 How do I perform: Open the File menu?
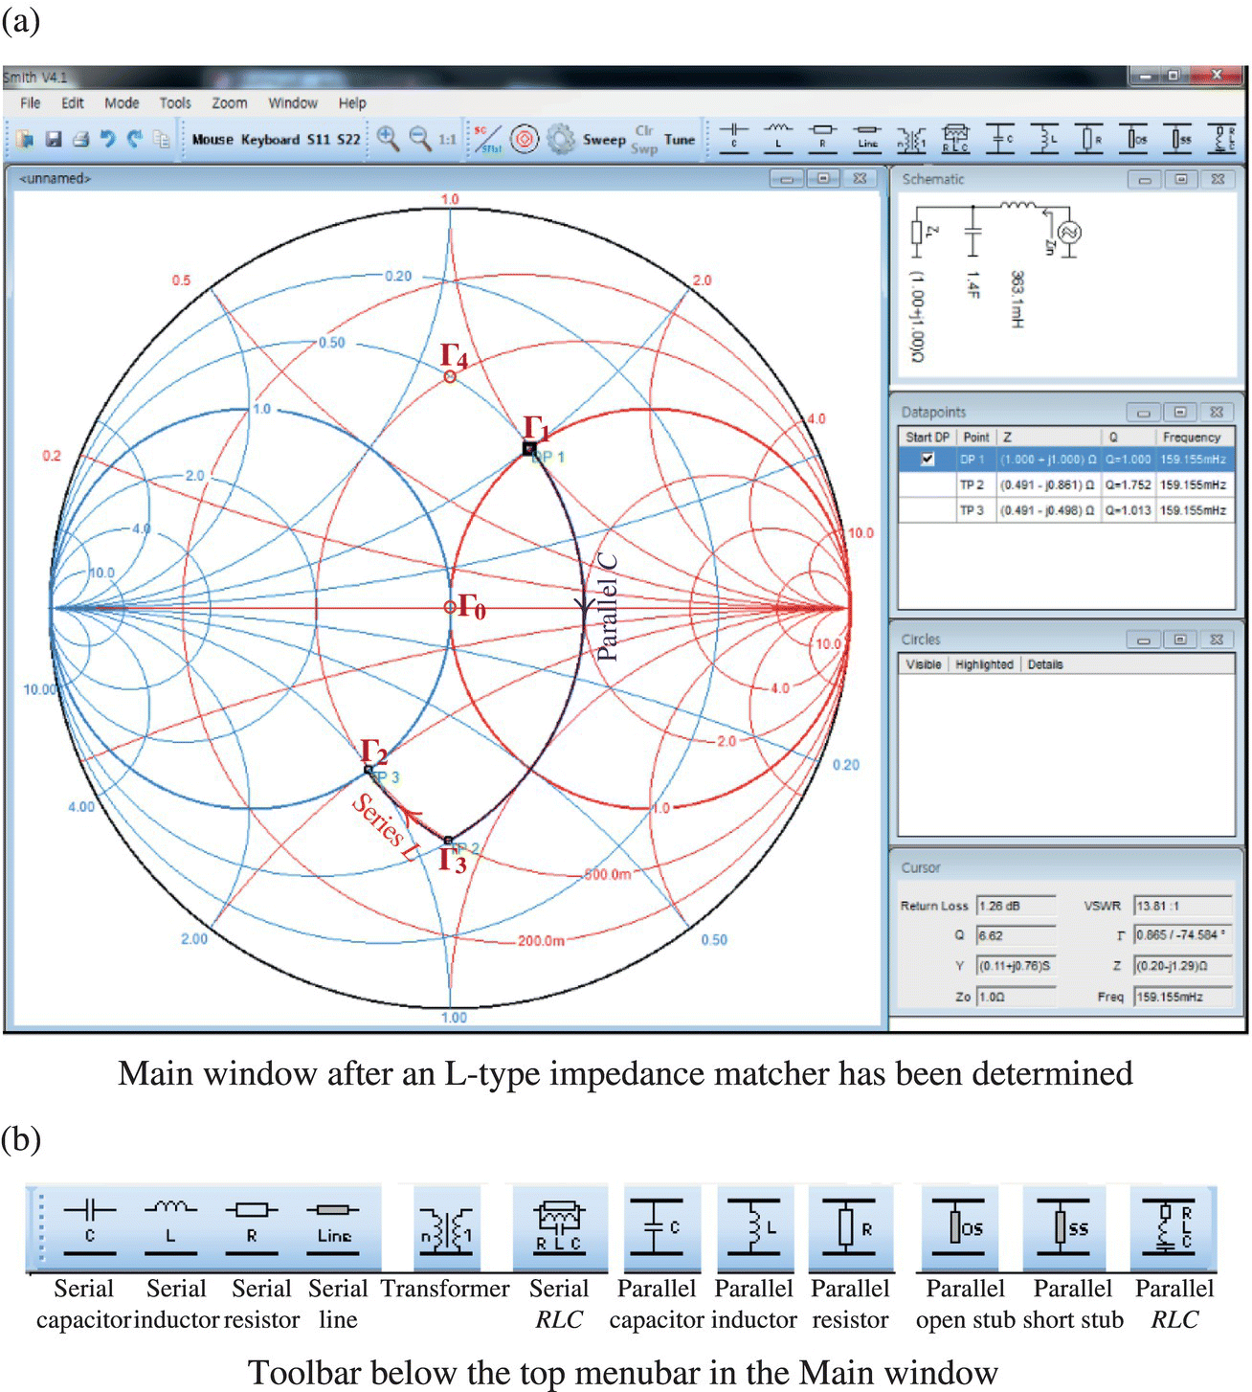point(31,102)
